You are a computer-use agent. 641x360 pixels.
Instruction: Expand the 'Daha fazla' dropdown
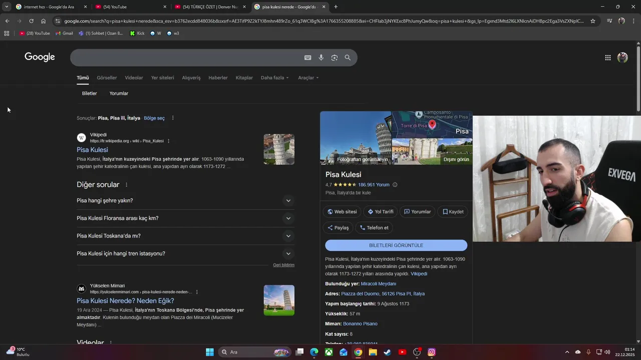click(275, 77)
